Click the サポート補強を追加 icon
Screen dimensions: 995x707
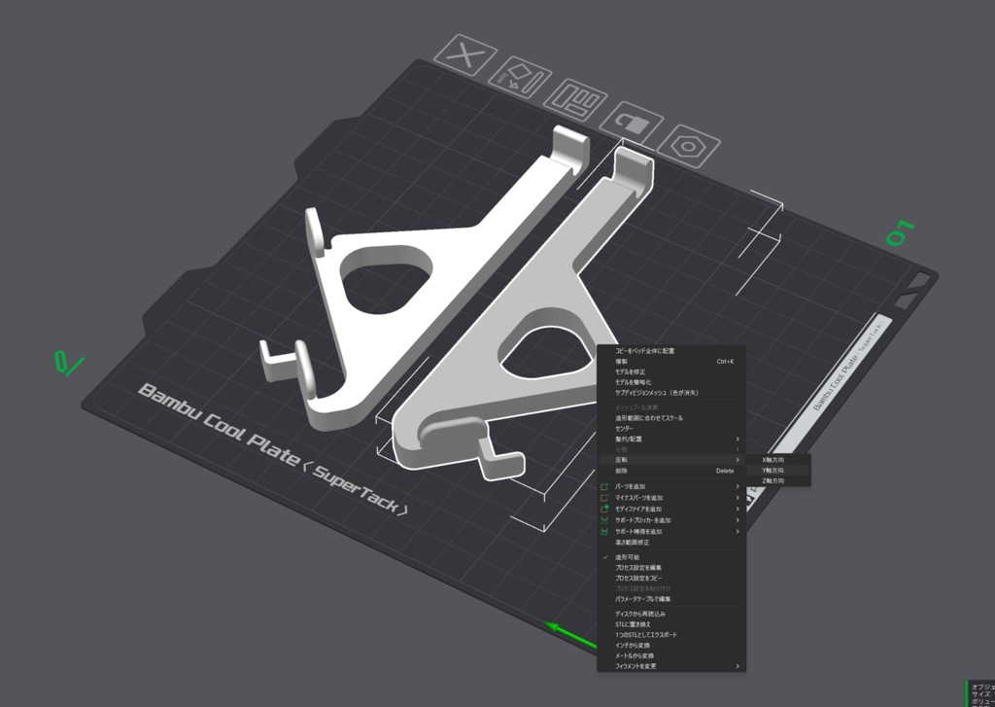coord(604,531)
